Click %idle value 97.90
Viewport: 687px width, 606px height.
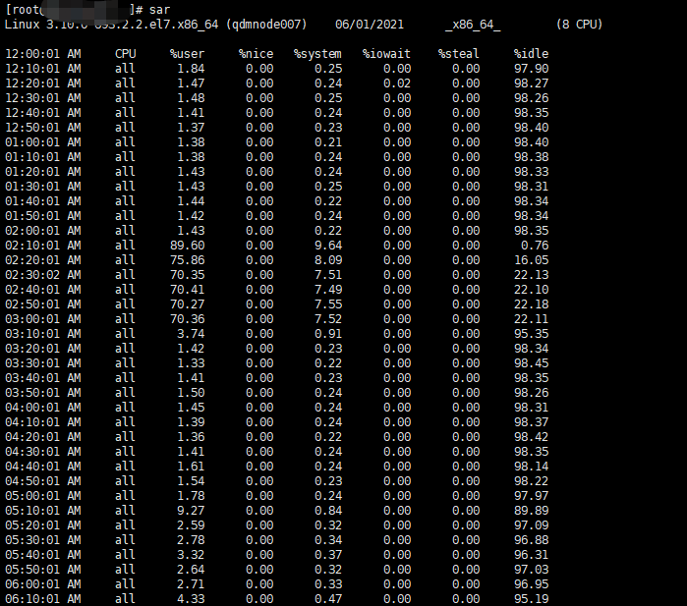pos(531,69)
